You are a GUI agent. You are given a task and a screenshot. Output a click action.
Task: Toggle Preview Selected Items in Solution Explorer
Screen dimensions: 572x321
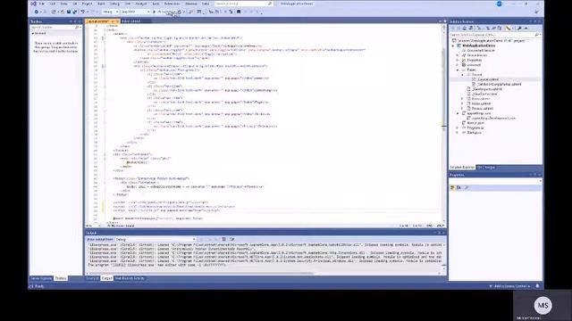pos(526,28)
